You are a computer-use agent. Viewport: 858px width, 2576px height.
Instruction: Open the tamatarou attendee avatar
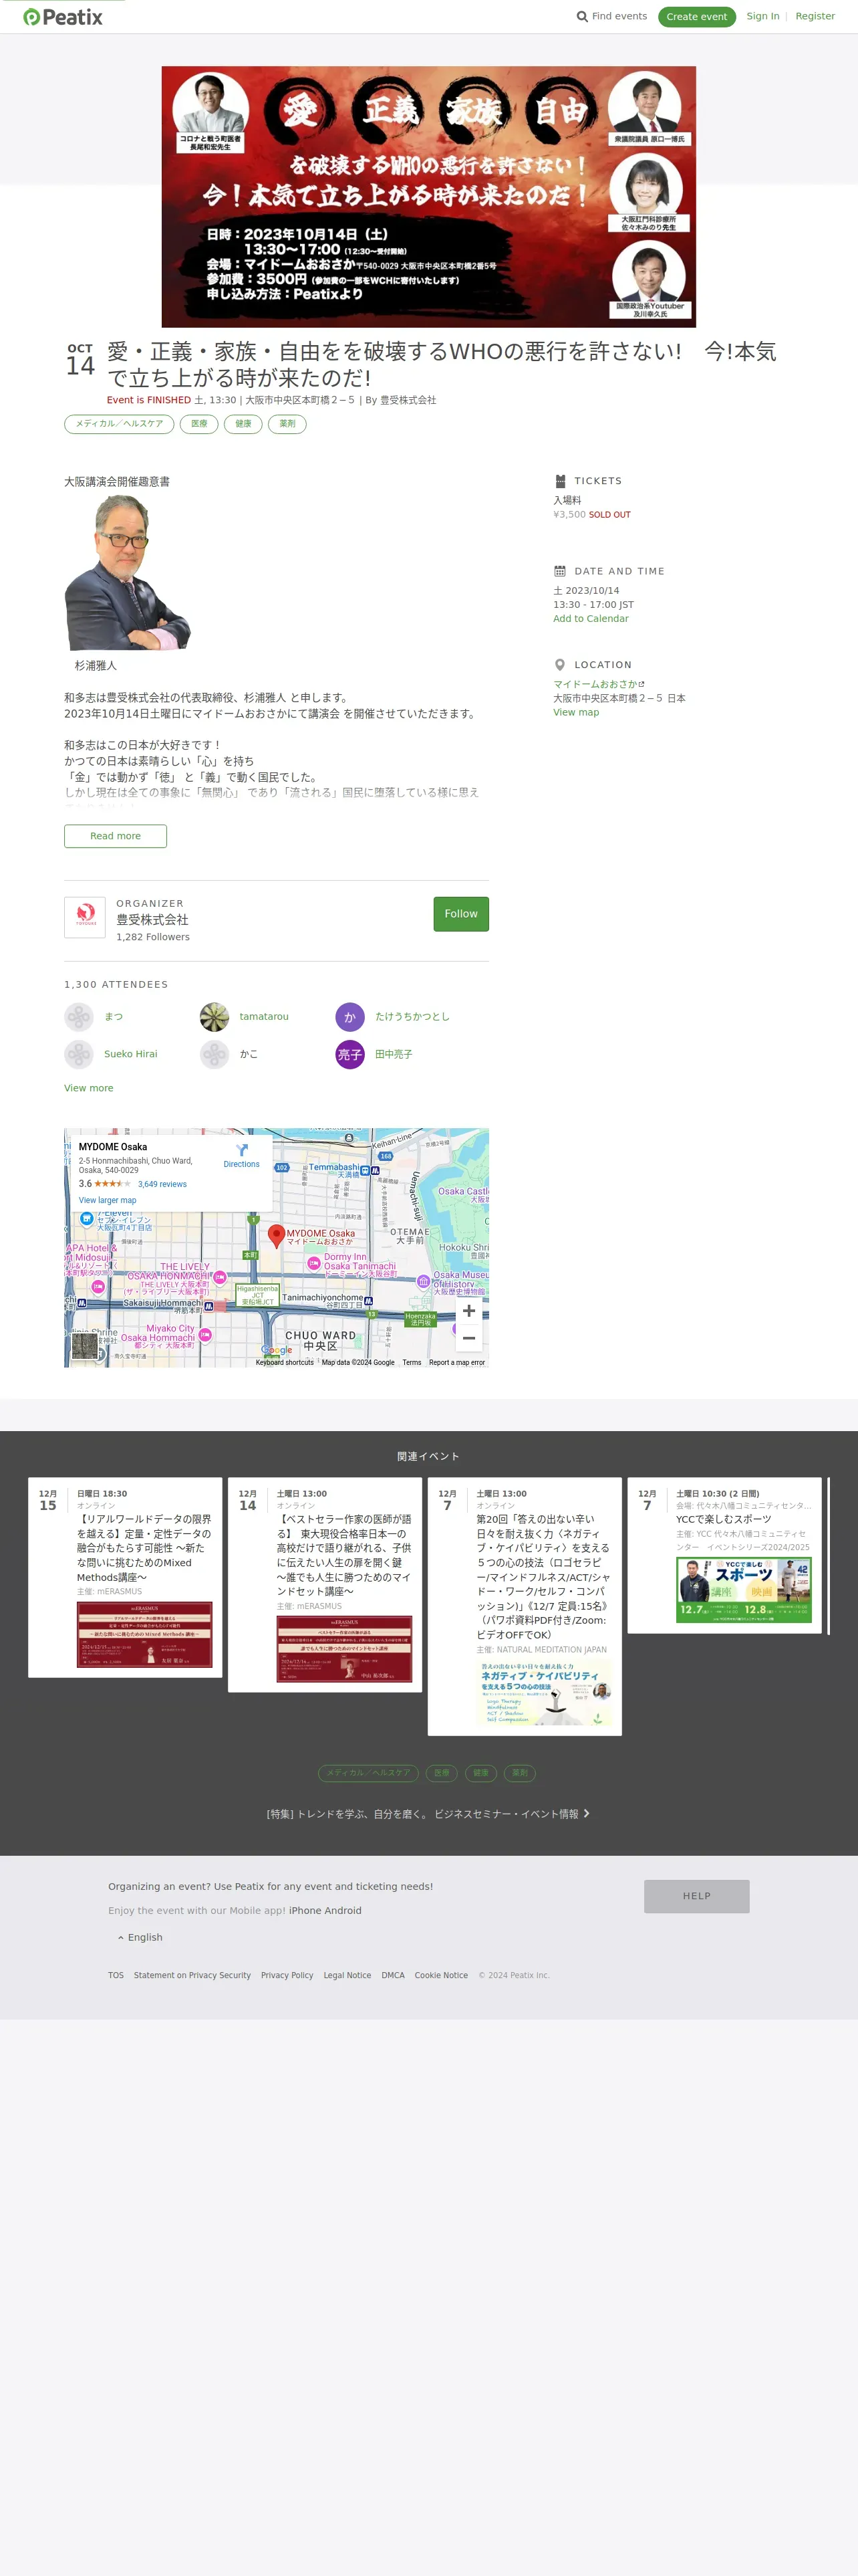coord(214,1017)
